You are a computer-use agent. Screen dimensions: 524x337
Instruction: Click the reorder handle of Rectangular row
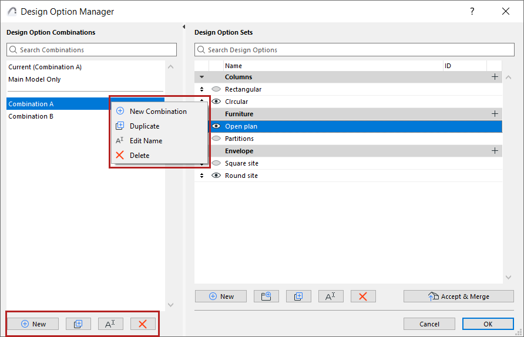(201, 89)
